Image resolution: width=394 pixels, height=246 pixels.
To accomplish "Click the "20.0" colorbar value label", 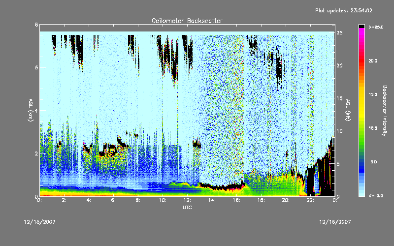I will click(x=373, y=61).
